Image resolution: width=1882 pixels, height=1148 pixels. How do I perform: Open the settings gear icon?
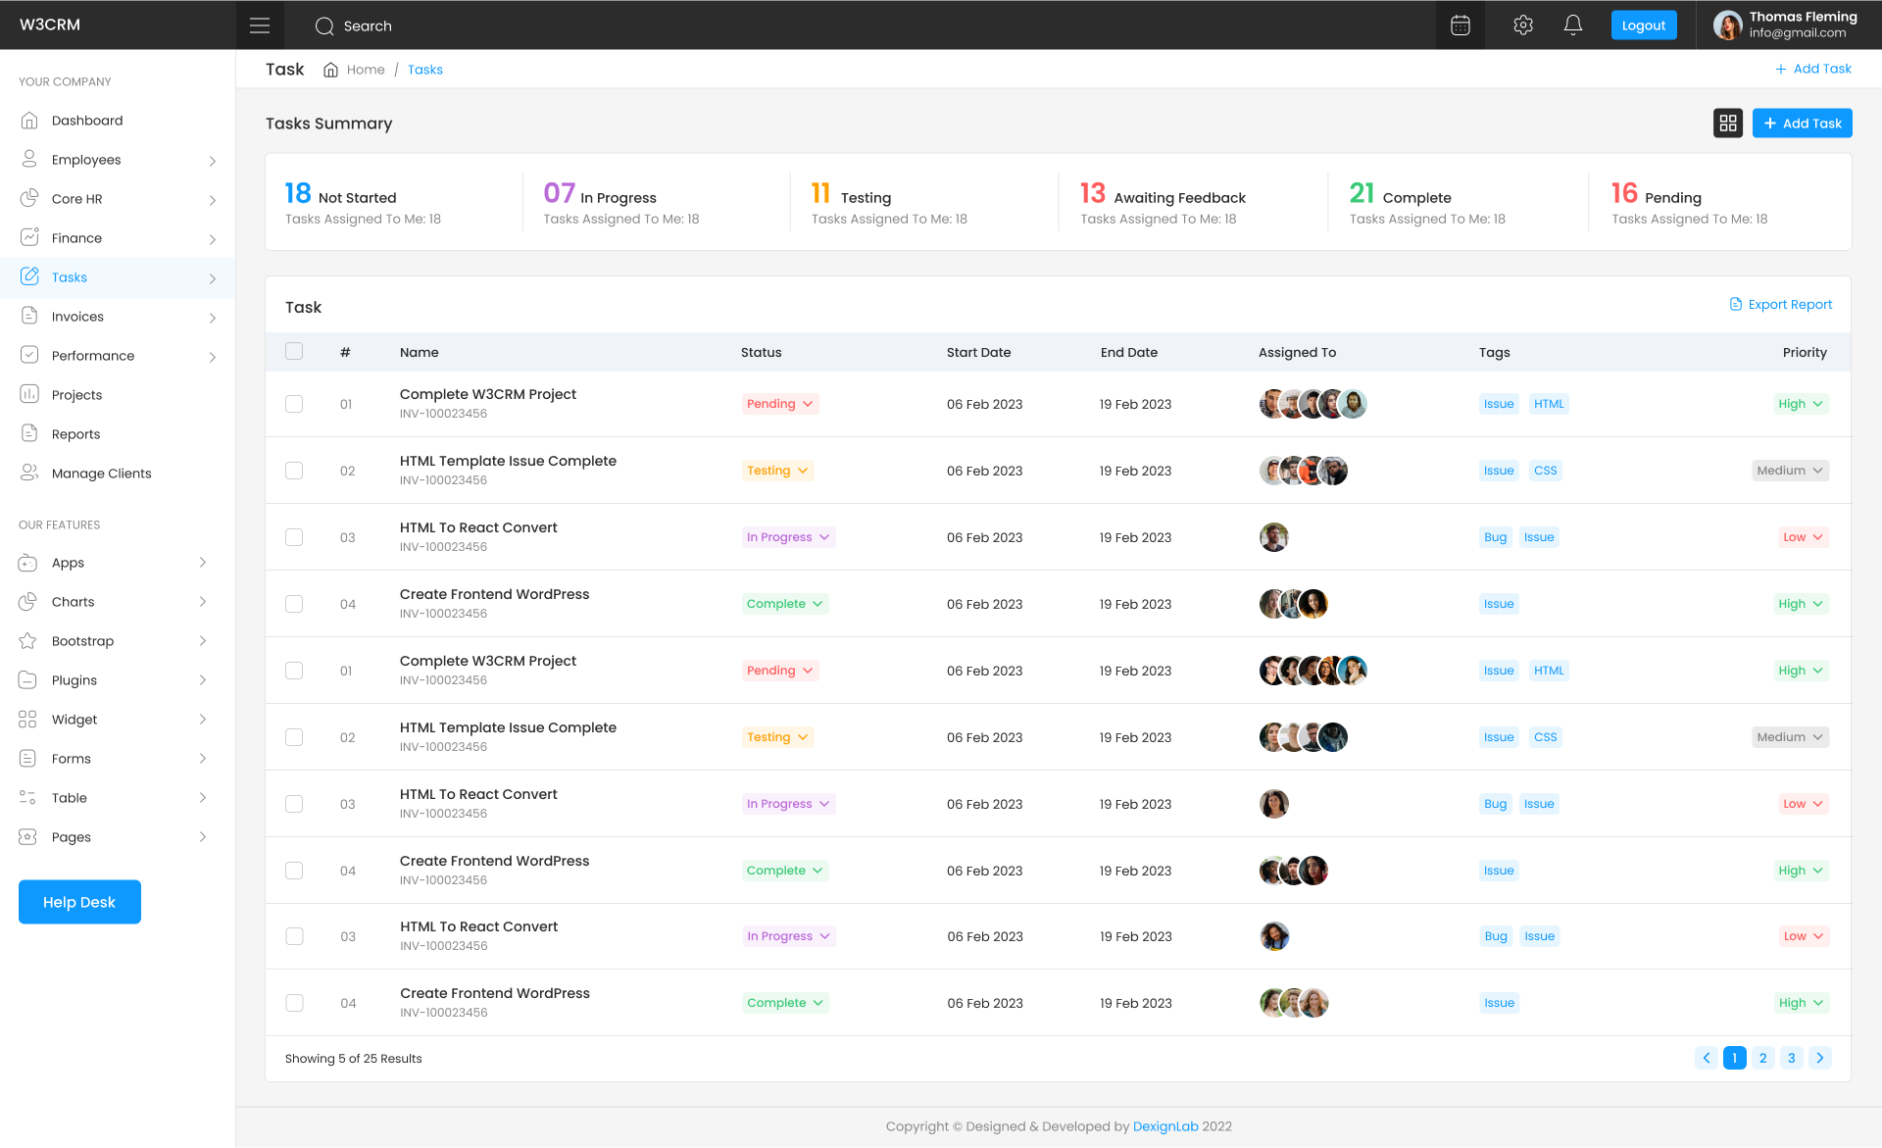1522,25
